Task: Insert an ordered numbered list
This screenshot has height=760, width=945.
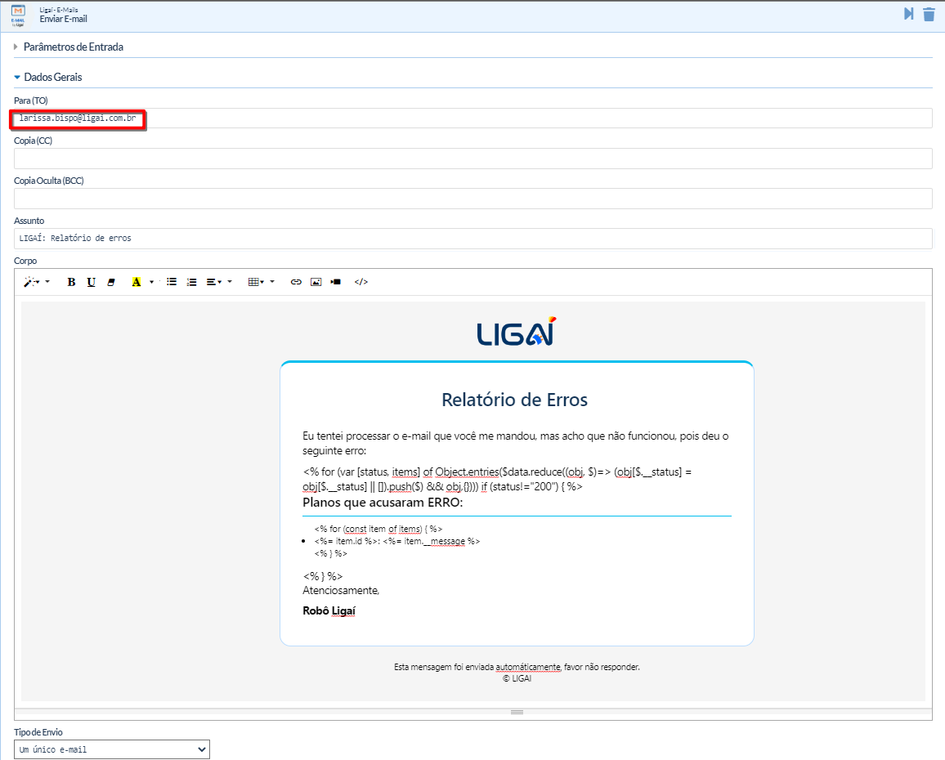Action: click(x=191, y=282)
